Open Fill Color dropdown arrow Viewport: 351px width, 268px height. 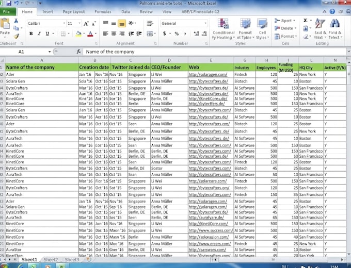(x=84, y=33)
